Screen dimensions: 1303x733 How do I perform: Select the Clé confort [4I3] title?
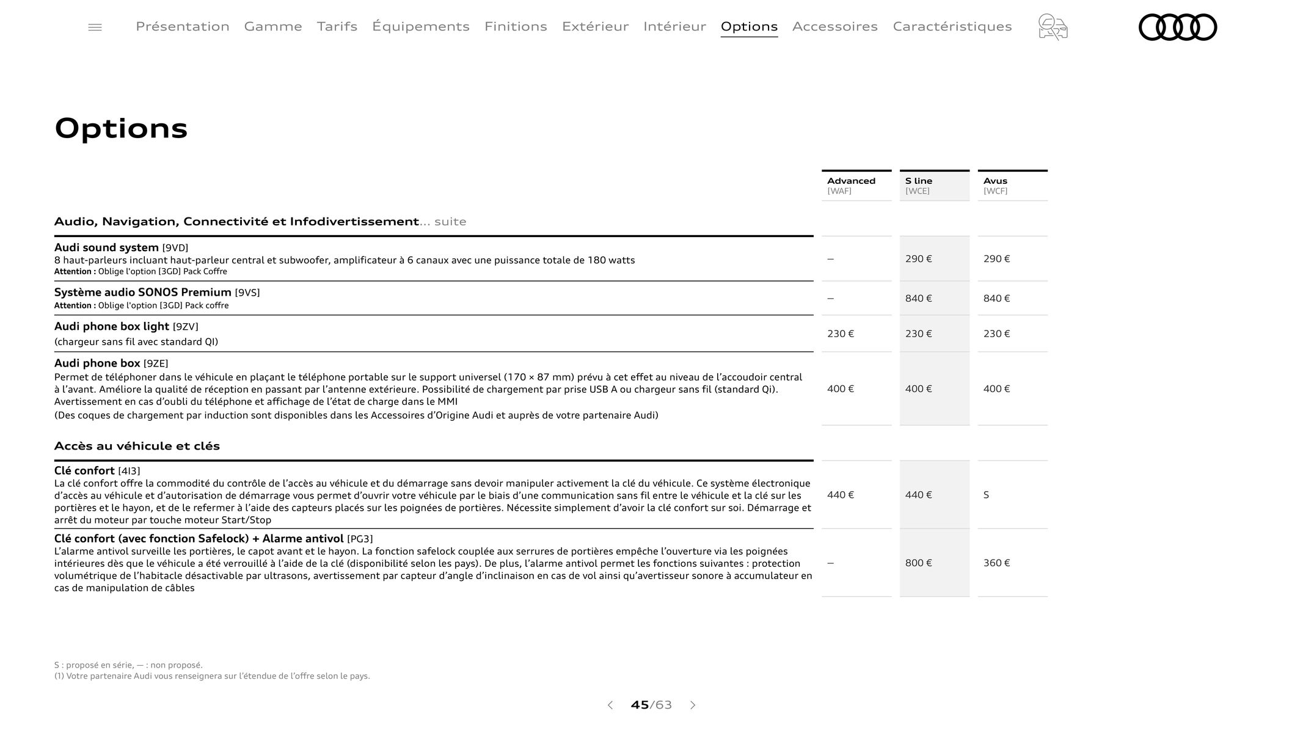pos(97,471)
